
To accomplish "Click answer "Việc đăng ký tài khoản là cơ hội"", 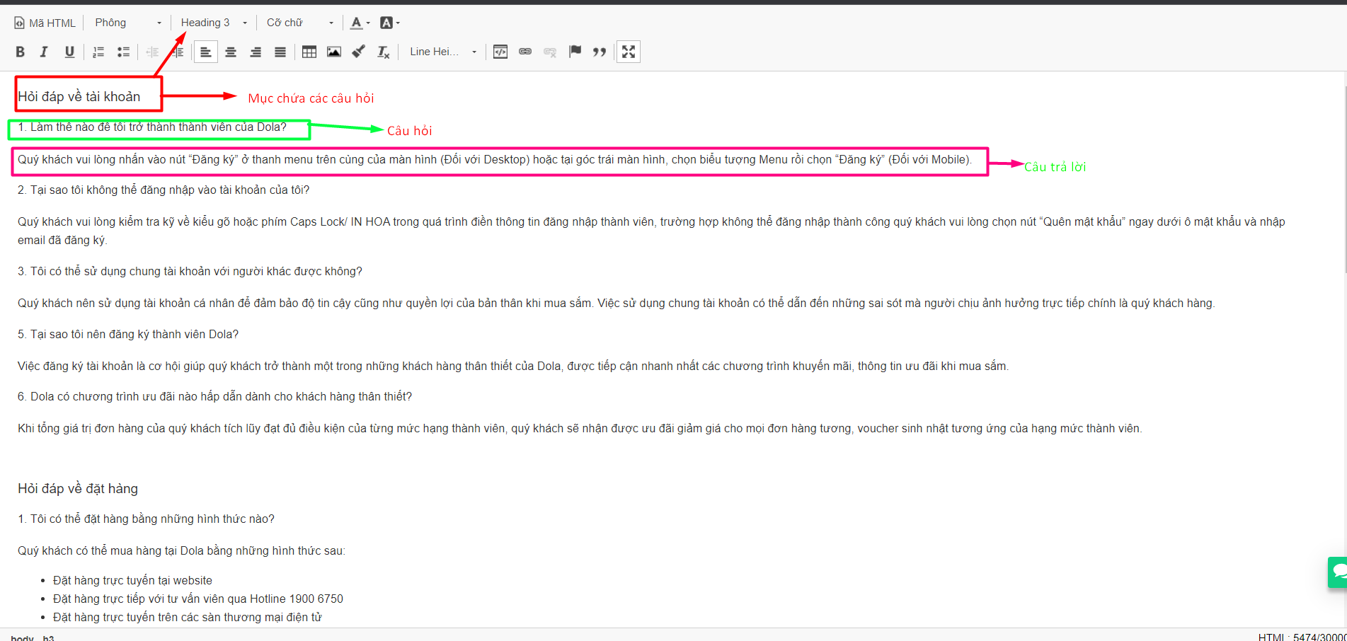I will coord(513,366).
